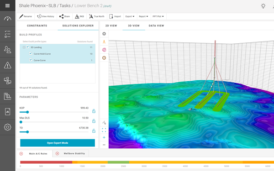Toggle the Curve-Hold-Curve checkbox

click(x=31, y=53)
